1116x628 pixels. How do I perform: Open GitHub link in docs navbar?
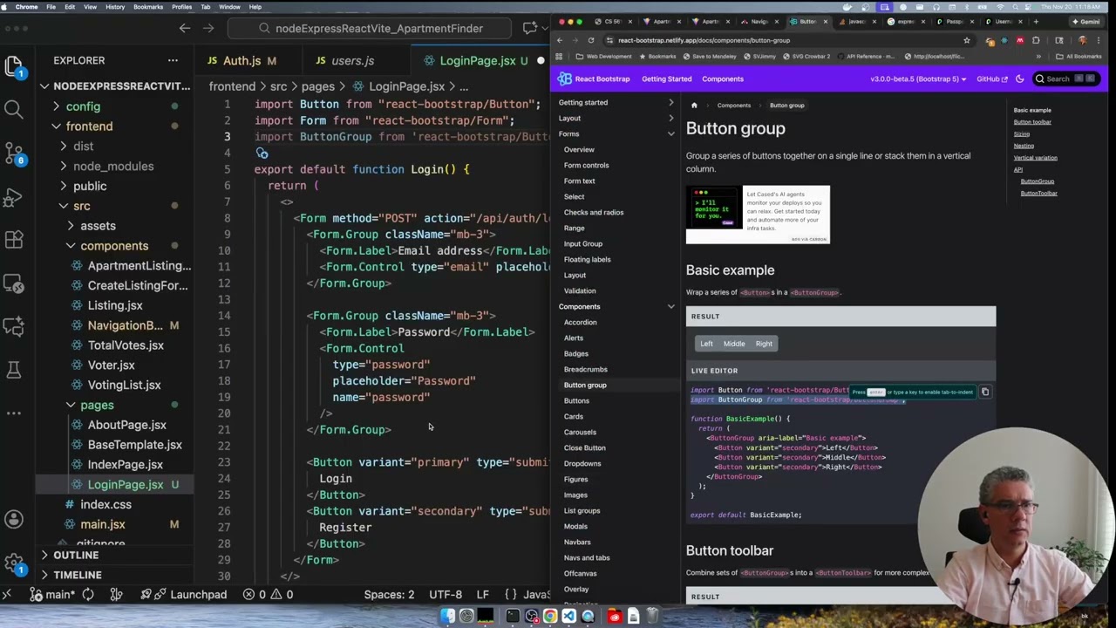pyautogui.click(x=992, y=79)
